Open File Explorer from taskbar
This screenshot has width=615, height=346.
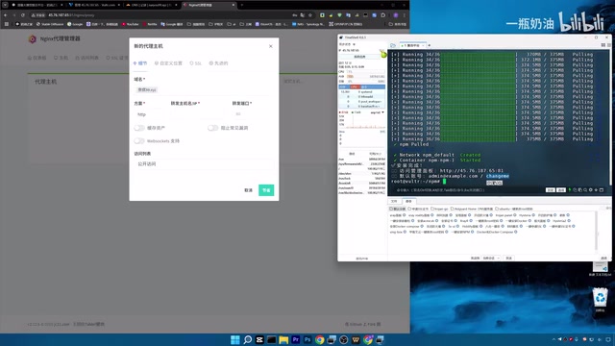pos(283,339)
